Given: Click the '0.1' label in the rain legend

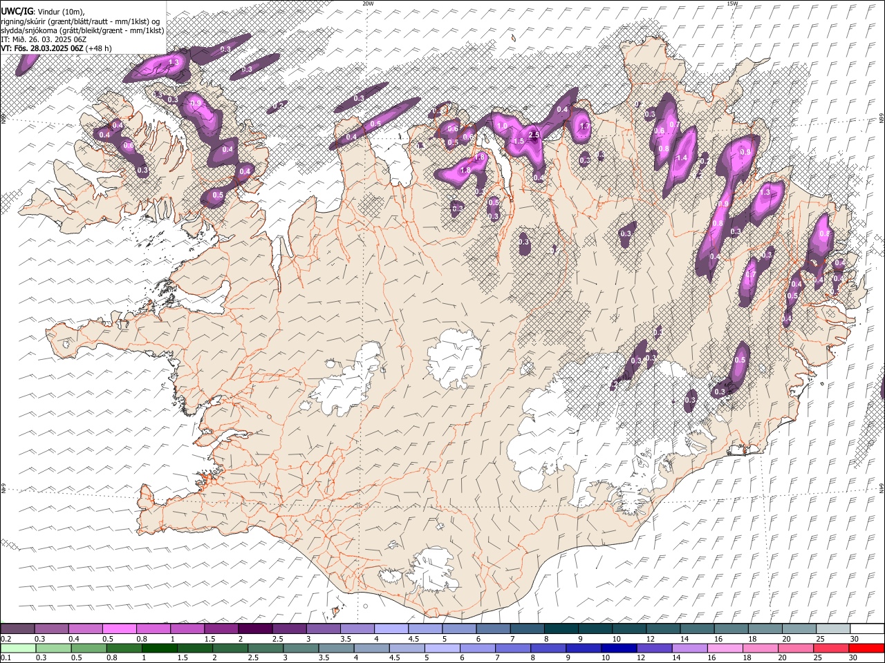Looking at the screenshot, I should (6, 657).
